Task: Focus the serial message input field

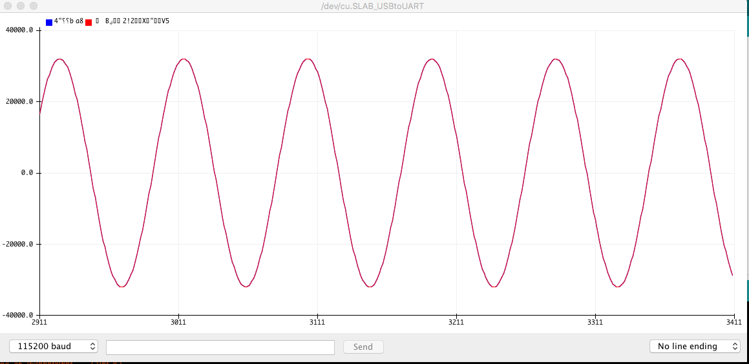Action: point(220,347)
